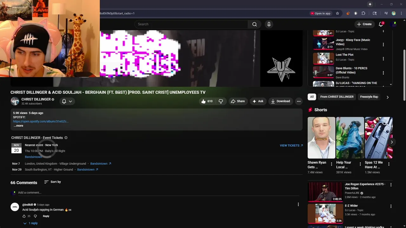
Task: Open YouTube notifications bell
Action: pyautogui.click(x=381, y=24)
